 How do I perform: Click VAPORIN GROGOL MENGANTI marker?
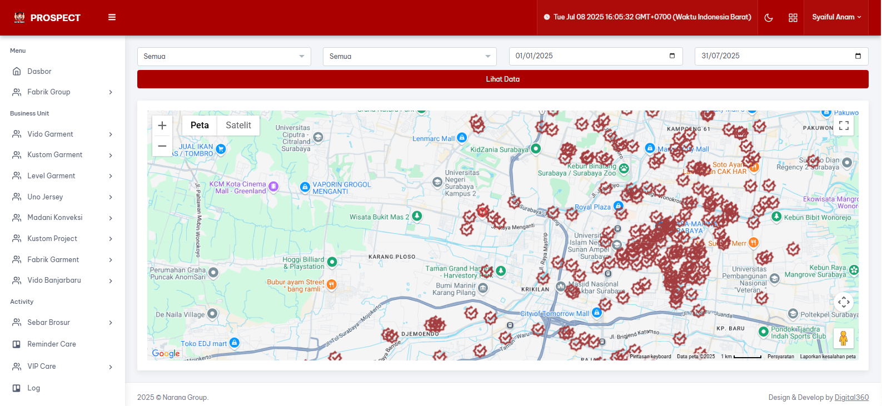point(305,187)
